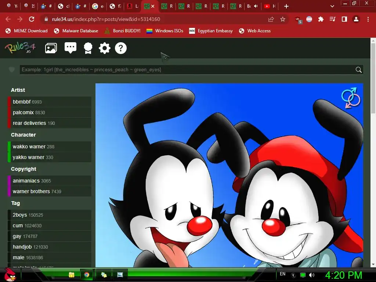Open the taskbar file explorer folder
The image size is (376, 282).
(x=72, y=275)
